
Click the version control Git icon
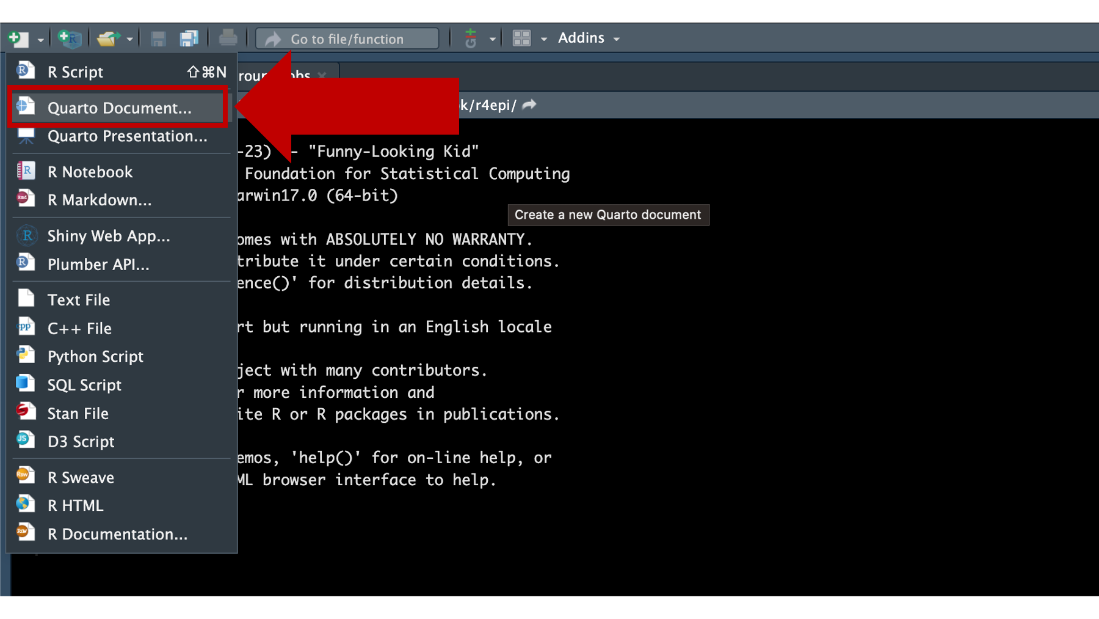pos(470,38)
